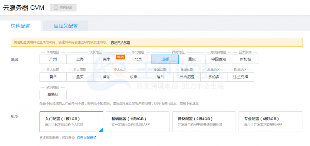Click the 华东地区 group heading

click(95, 52)
